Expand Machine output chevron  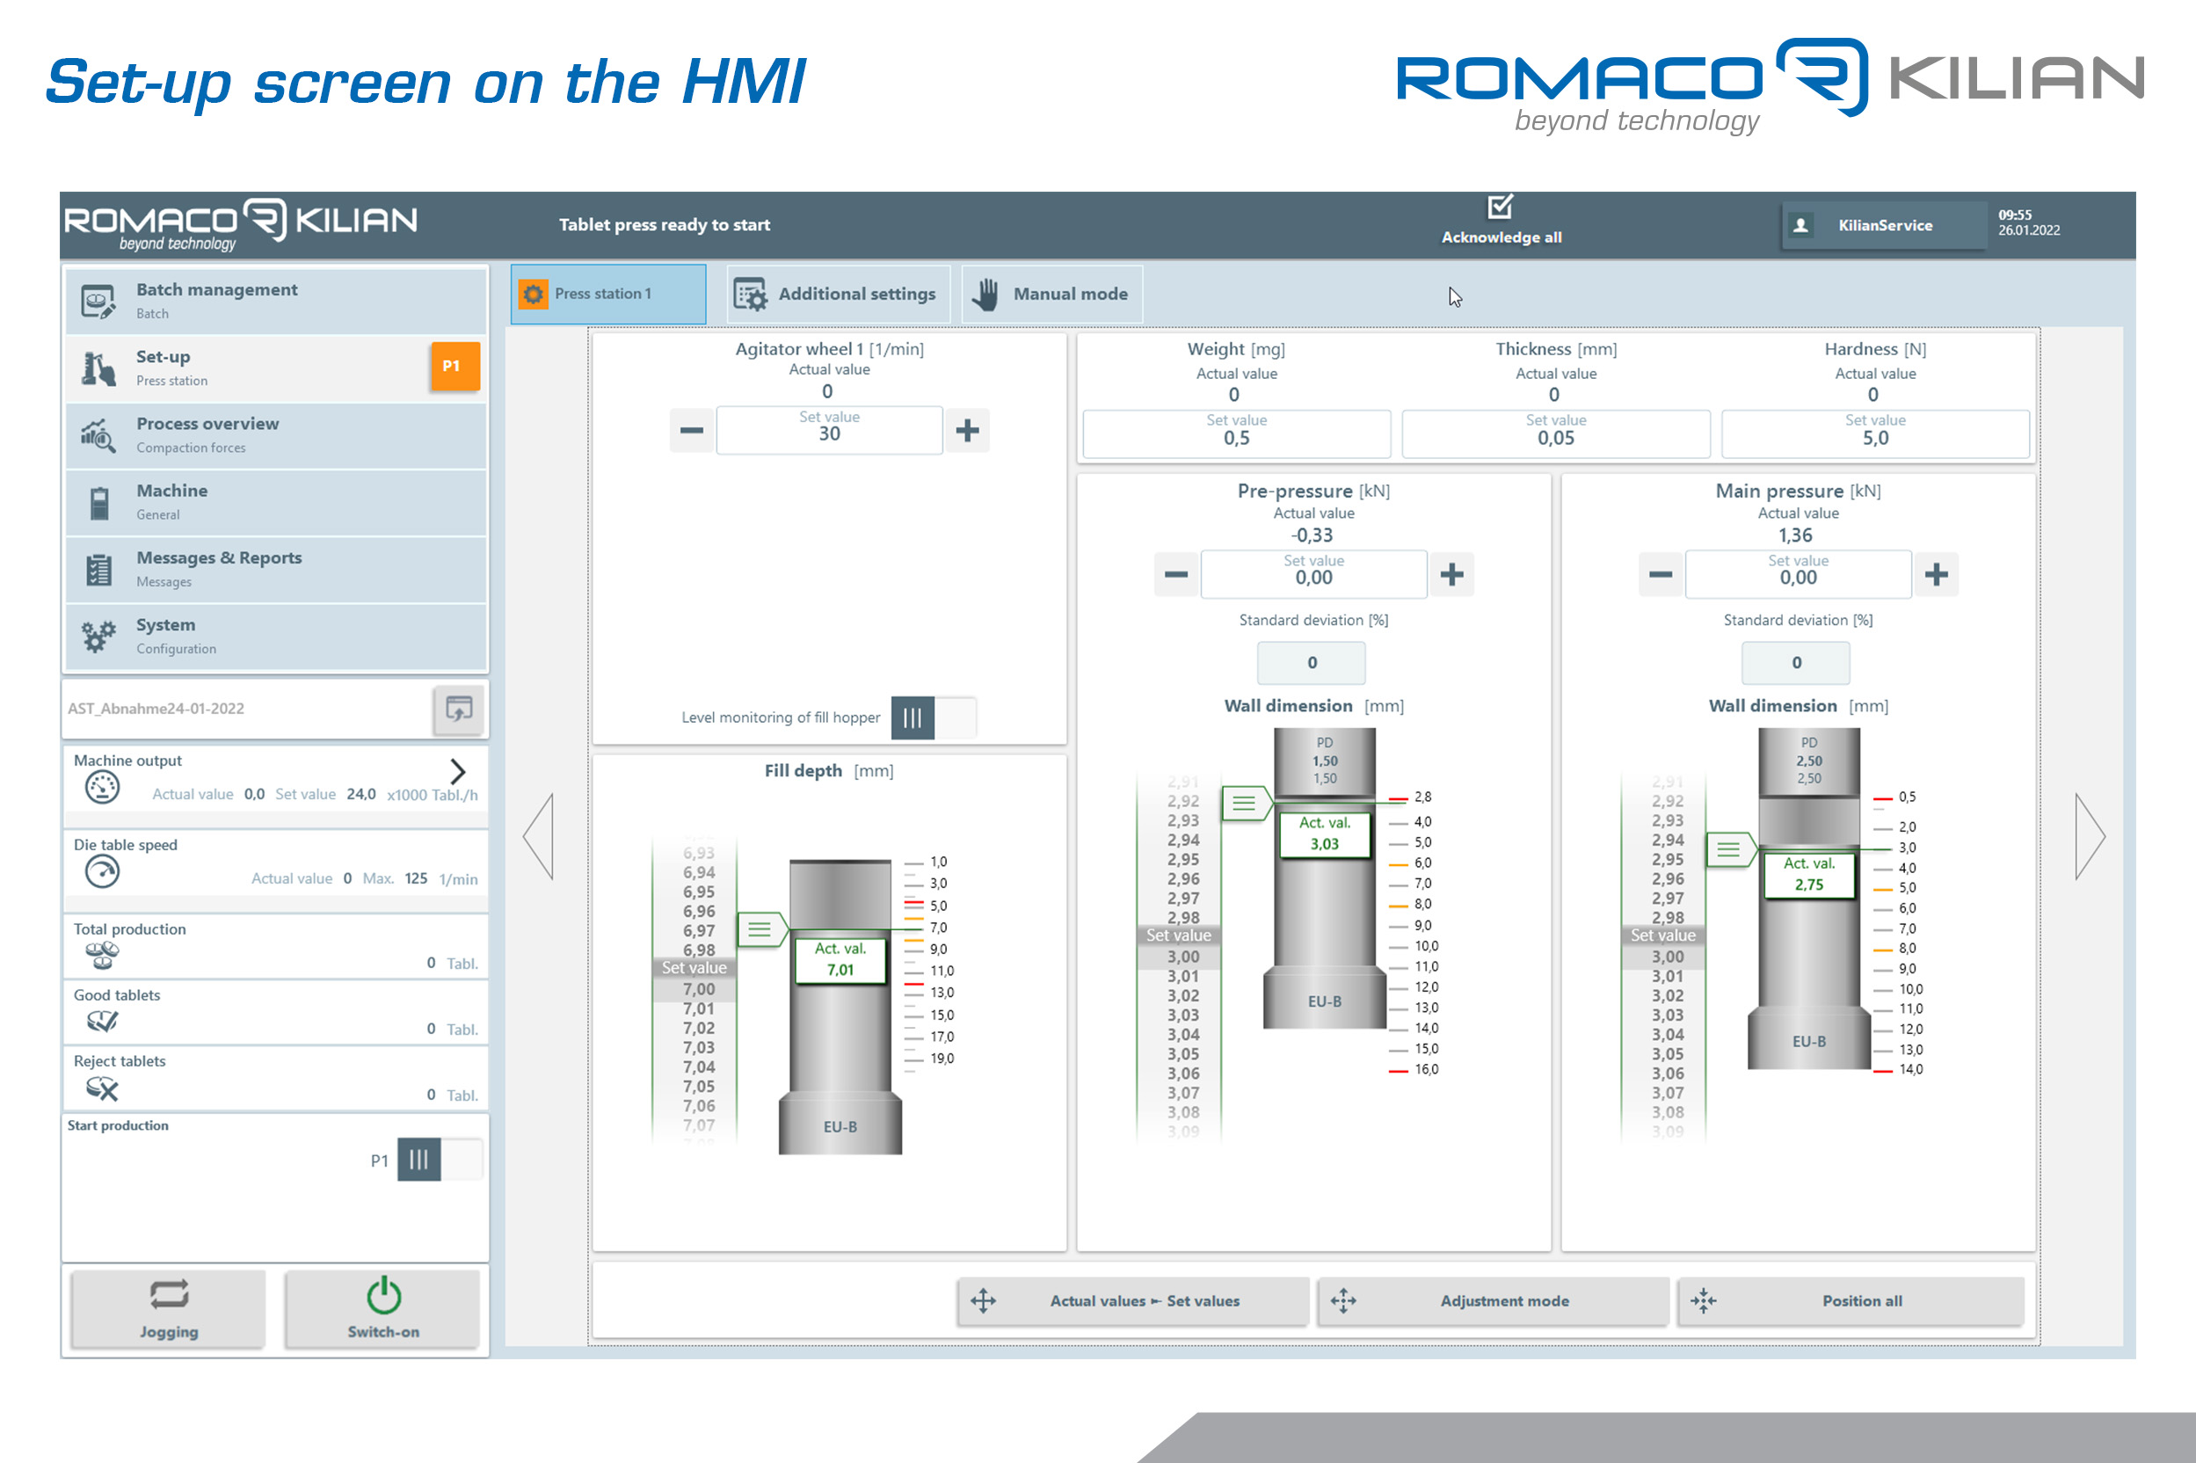[457, 771]
